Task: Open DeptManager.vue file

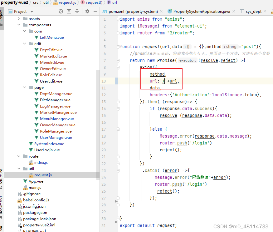Action: (56, 94)
